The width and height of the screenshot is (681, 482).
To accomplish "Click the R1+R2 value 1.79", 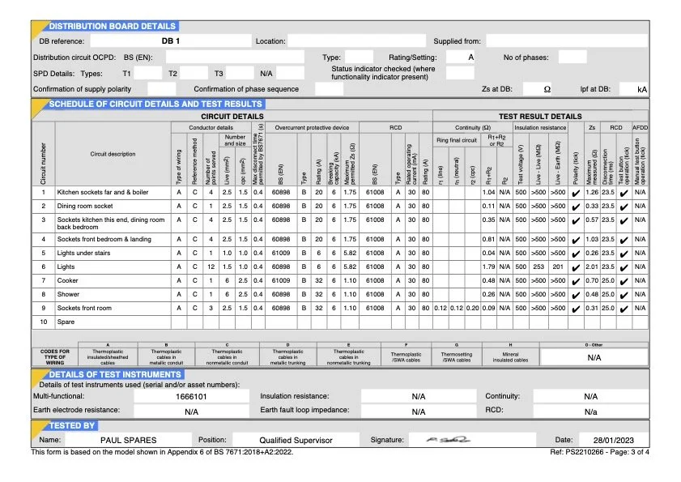I will (488, 267).
